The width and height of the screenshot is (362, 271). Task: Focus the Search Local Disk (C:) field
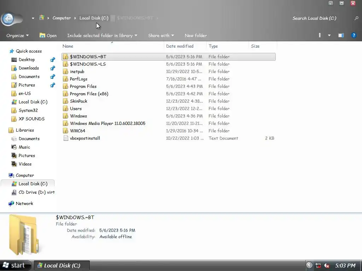(x=314, y=18)
